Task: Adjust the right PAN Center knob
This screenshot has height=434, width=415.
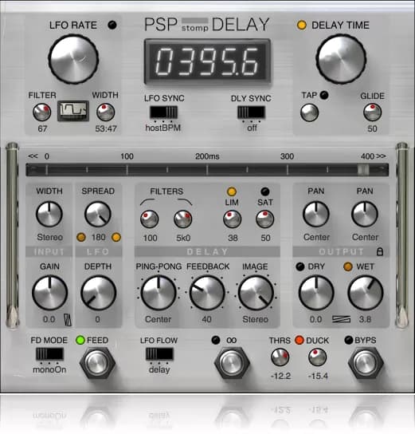Action: pos(365,215)
